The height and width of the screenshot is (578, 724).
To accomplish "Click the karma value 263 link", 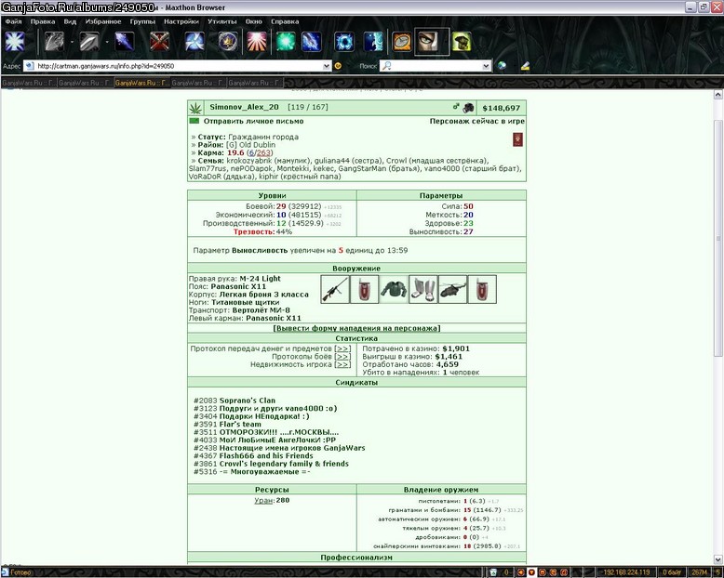I will (263, 152).
